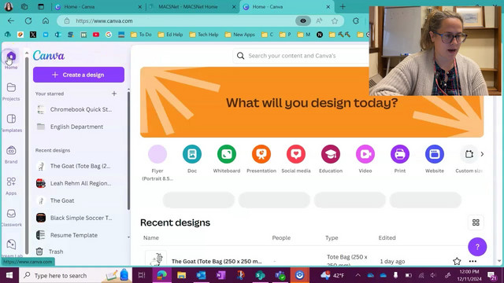Open the Templates sidebar section
The width and height of the screenshot is (504, 283).
click(11, 123)
